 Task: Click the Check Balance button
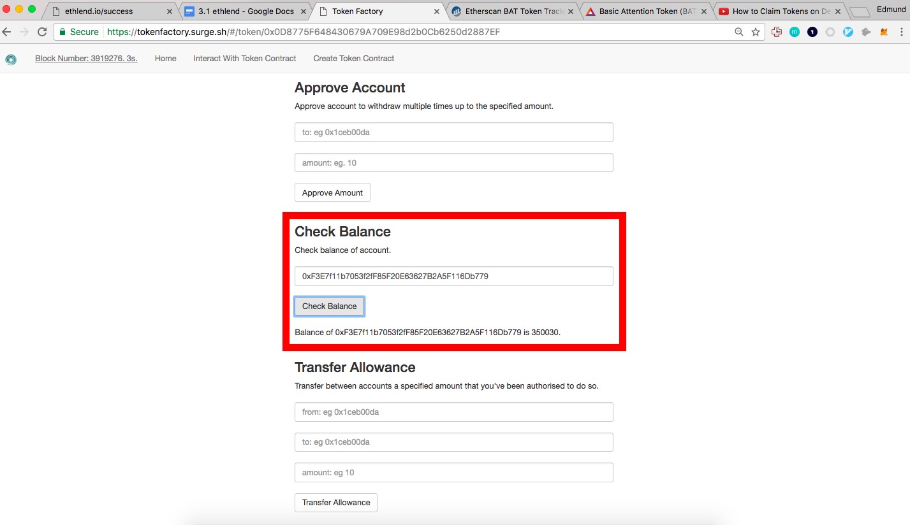pos(329,306)
